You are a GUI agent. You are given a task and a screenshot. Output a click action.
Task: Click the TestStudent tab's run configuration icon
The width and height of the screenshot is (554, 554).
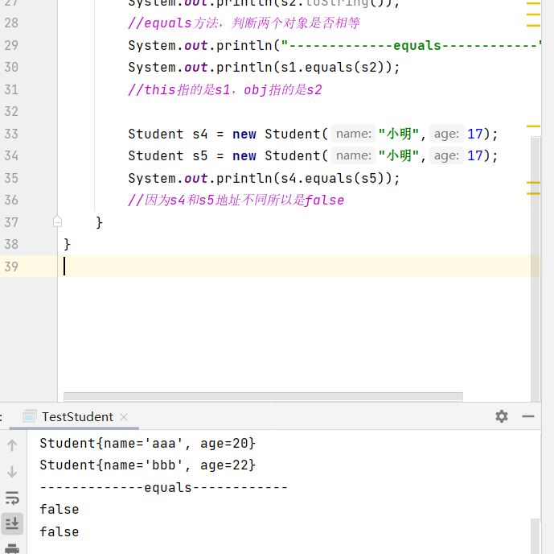tap(30, 416)
